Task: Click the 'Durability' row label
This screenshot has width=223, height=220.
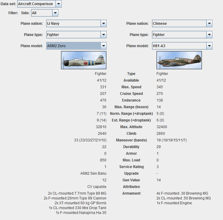Action: (131, 147)
